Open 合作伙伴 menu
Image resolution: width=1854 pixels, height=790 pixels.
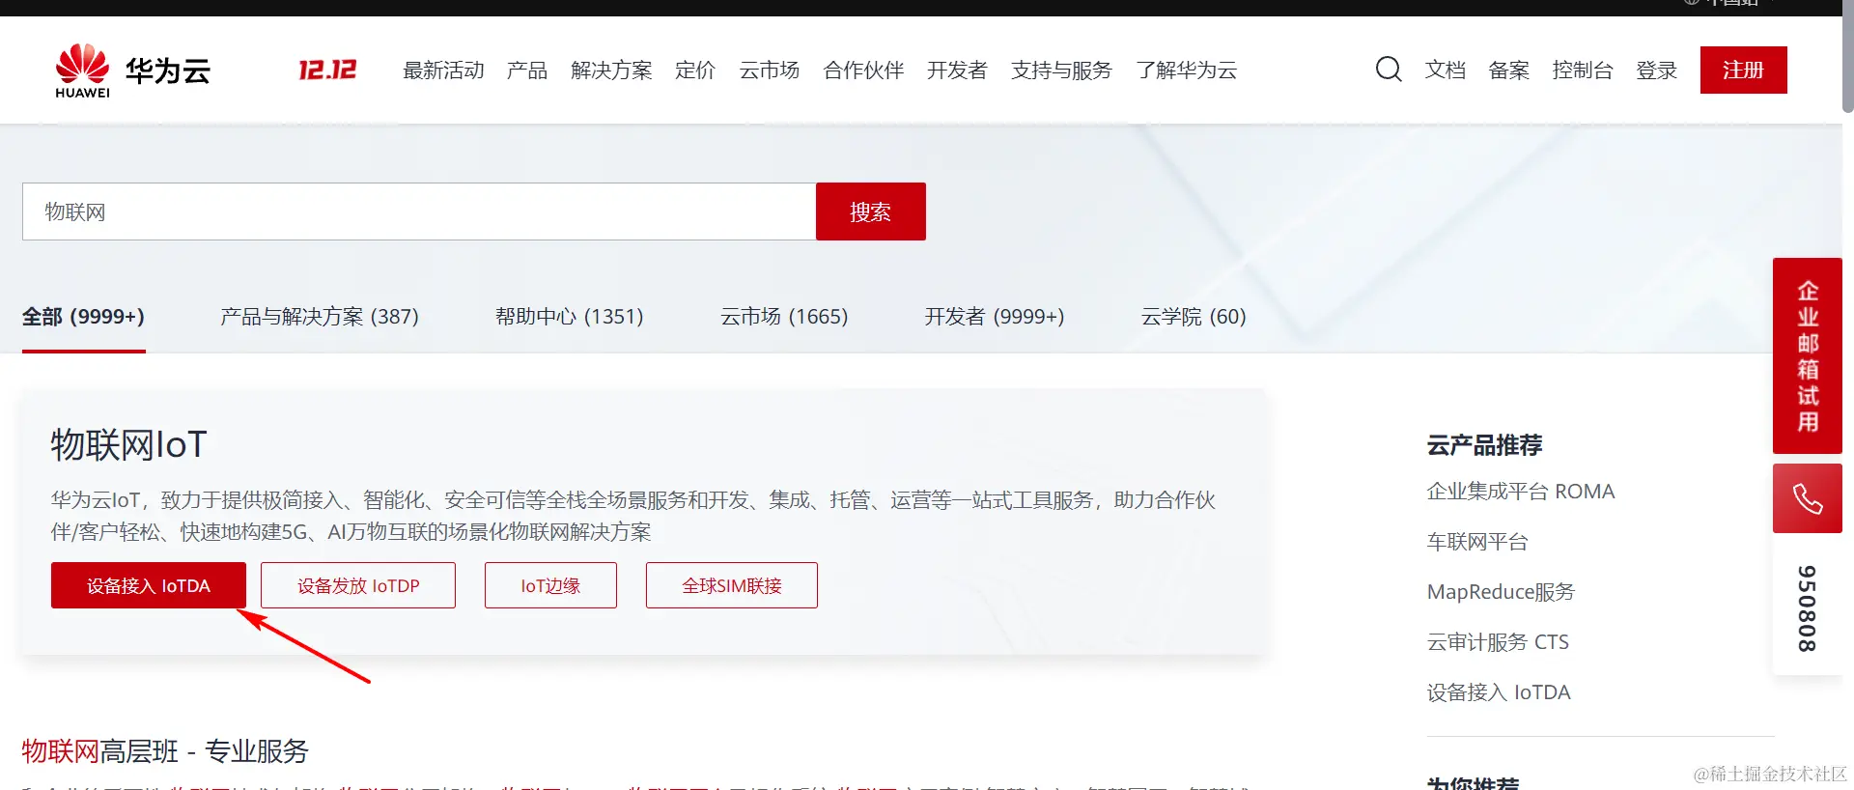coord(863,71)
